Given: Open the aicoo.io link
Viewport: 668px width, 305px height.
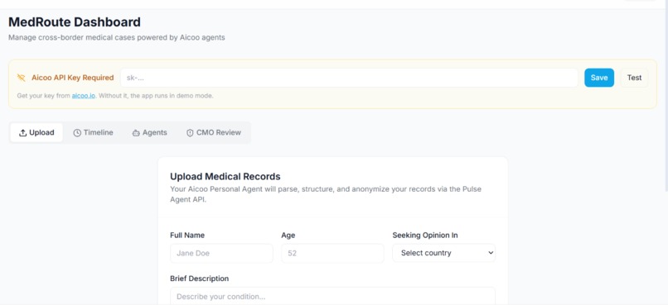Looking at the screenshot, I should click(x=84, y=96).
